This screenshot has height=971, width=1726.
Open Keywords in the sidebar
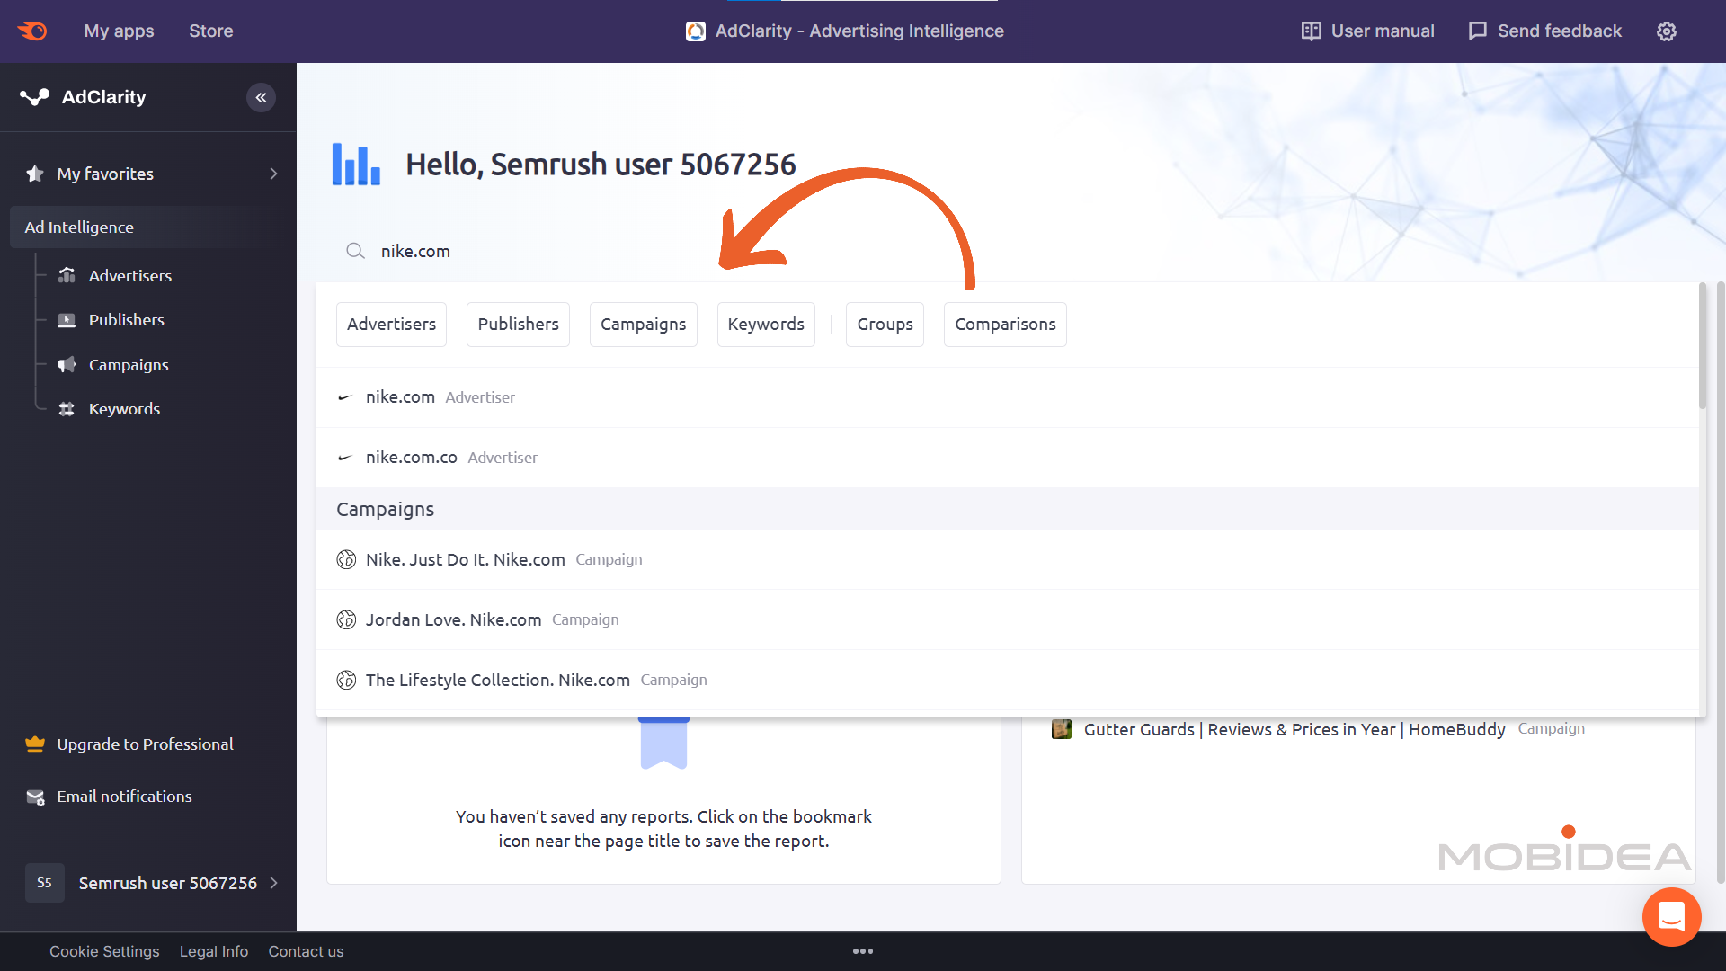pos(123,408)
